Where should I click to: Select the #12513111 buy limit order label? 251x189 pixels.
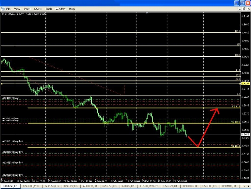click(x=13, y=141)
